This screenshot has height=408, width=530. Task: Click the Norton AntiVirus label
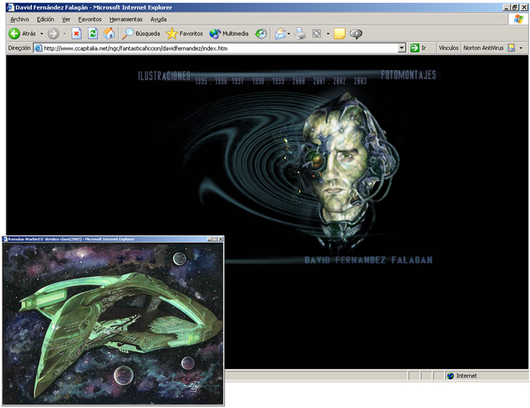coord(484,48)
